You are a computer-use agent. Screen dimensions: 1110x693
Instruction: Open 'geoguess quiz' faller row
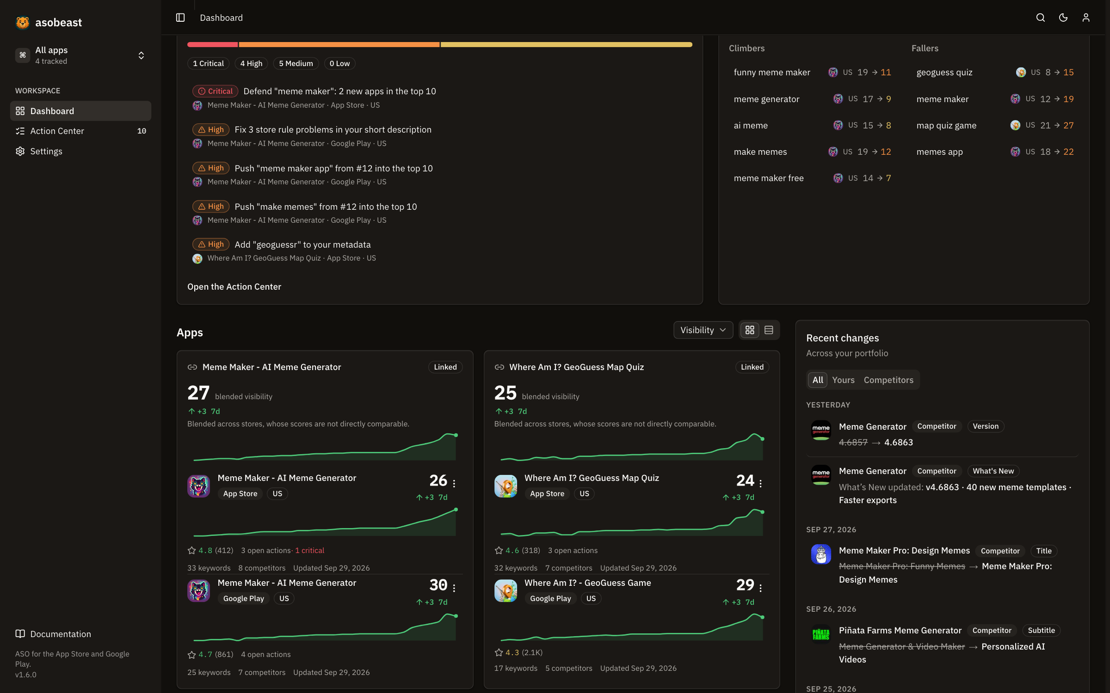click(995, 72)
